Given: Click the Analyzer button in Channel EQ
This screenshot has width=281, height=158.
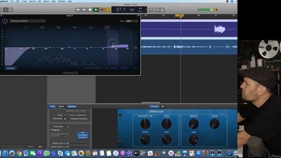Looking at the screenshot, I should 11,68.
